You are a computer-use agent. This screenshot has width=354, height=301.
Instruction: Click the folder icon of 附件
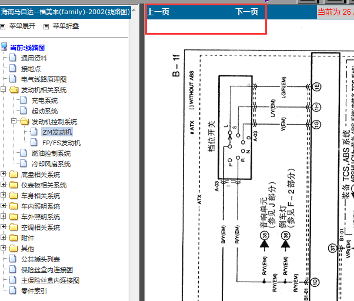point(14,238)
